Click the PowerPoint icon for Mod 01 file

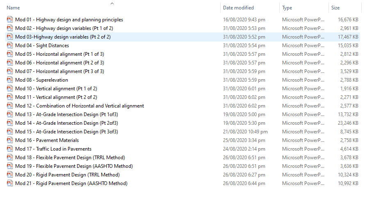click(x=10, y=20)
